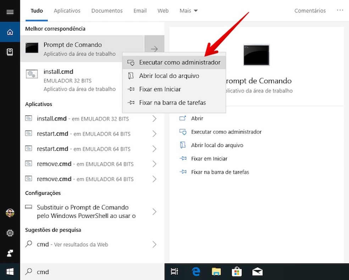This screenshot has height=280, width=349.
Task: Open File Explorer from the taskbar
Action: [216, 271]
